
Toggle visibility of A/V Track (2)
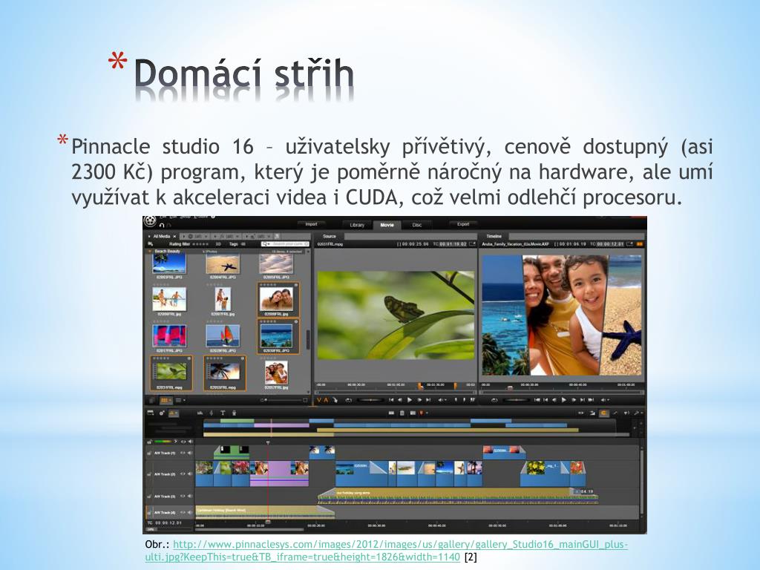click(x=183, y=474)
